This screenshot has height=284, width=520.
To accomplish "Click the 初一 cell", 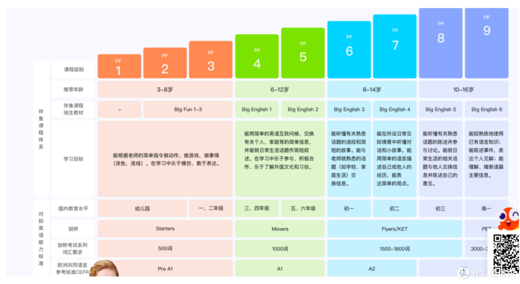I will click(x=349, y=209).
